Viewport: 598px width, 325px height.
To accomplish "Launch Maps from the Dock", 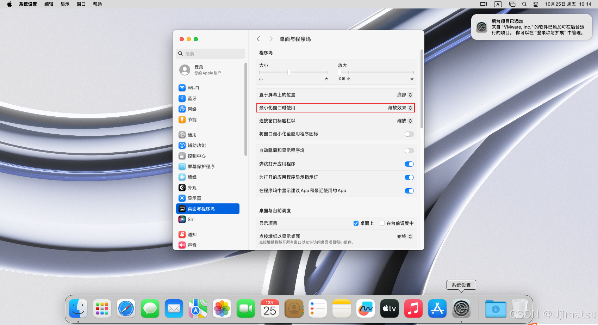I will tap(198, 309).
